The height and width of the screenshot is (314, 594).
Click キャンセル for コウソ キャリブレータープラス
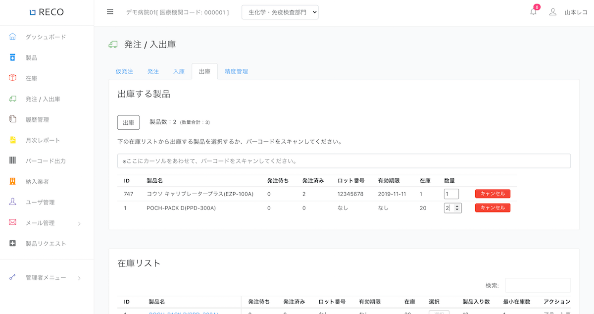(493, 194)
